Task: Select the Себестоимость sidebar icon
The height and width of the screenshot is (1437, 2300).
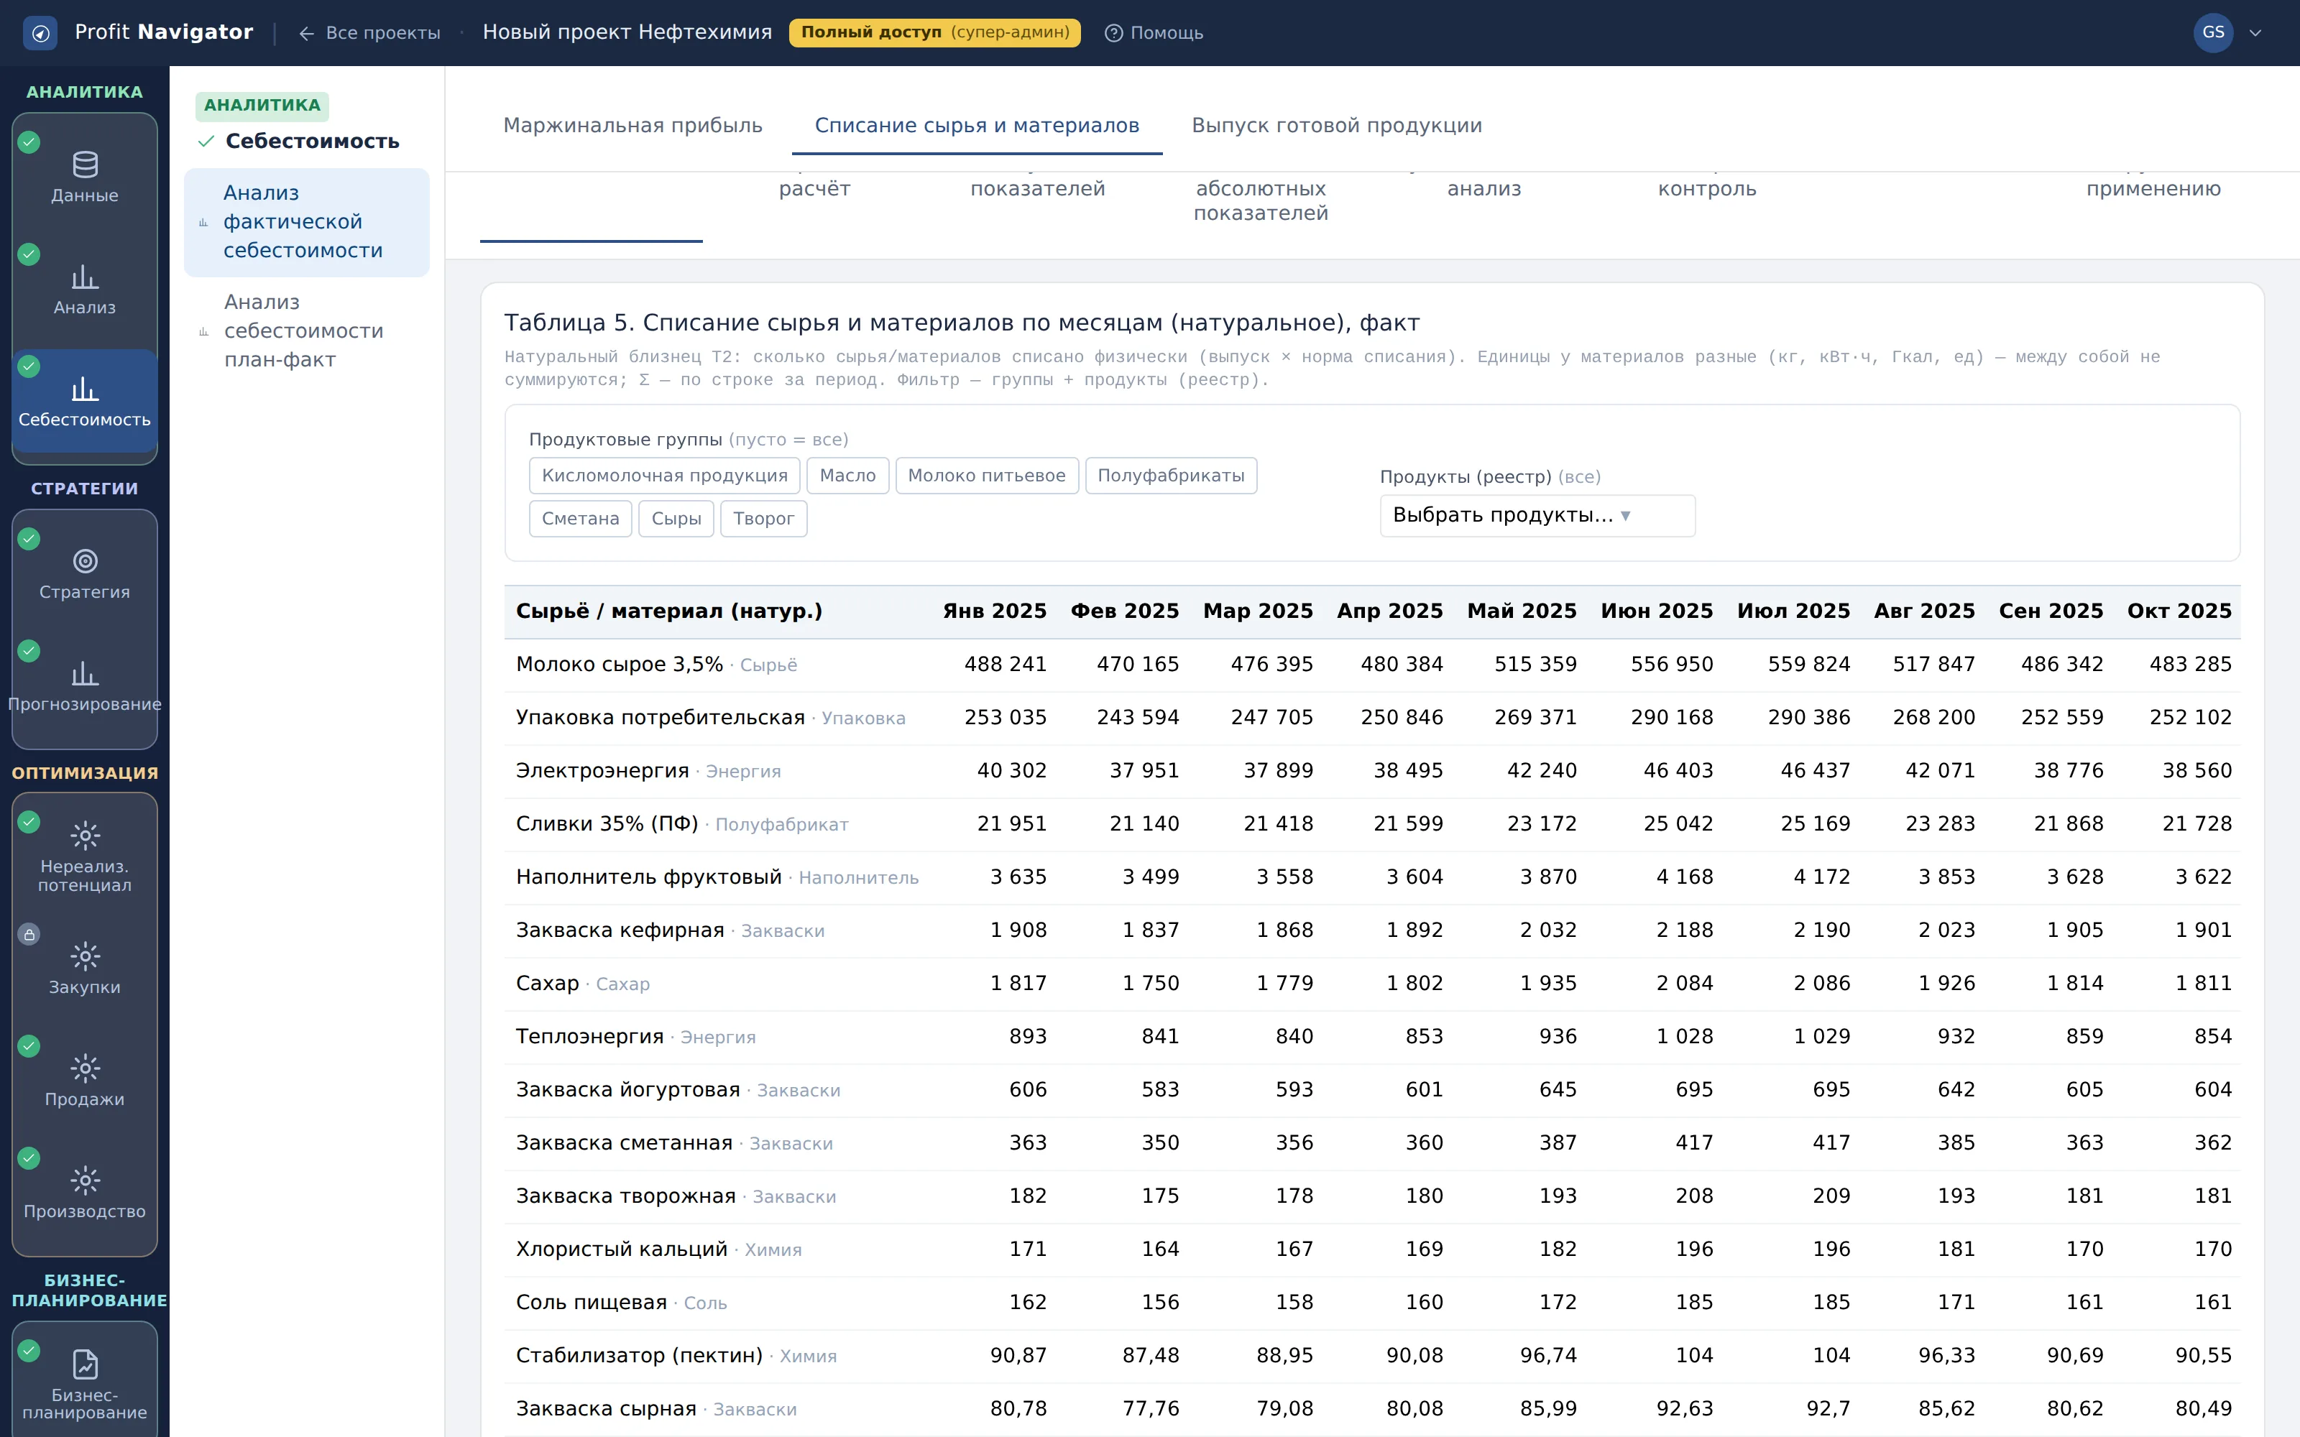Action: (x=85, y=389)
